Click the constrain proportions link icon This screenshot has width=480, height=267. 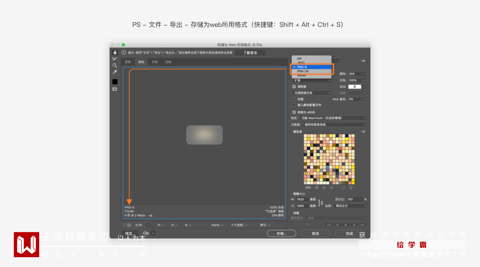coord(322,203)
